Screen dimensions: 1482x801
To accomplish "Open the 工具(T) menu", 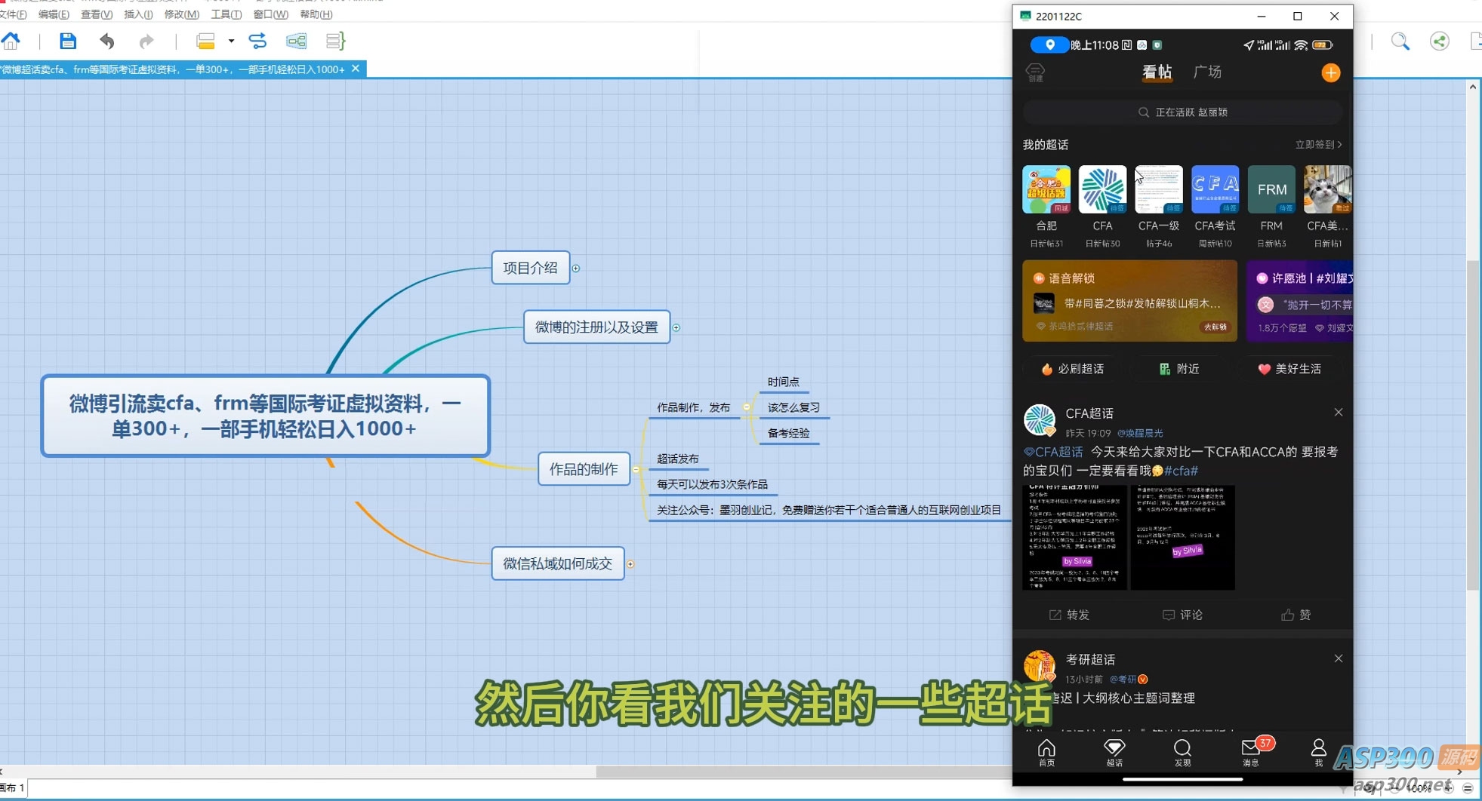I will coord(226,14).
